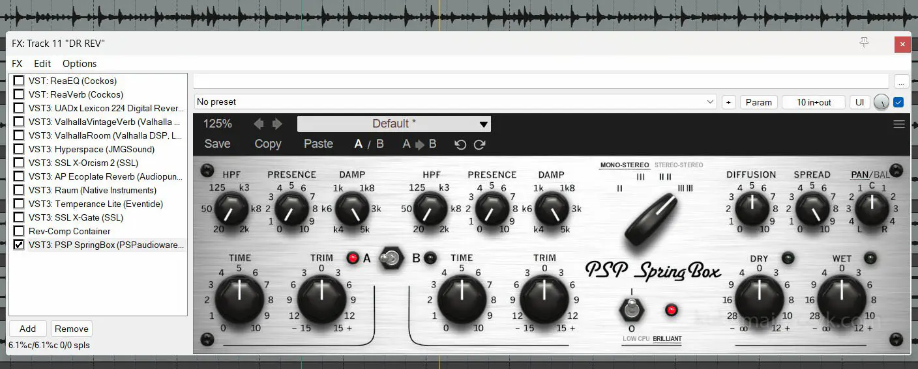
Task: Click the copy A to B icon
Action: 419,144
